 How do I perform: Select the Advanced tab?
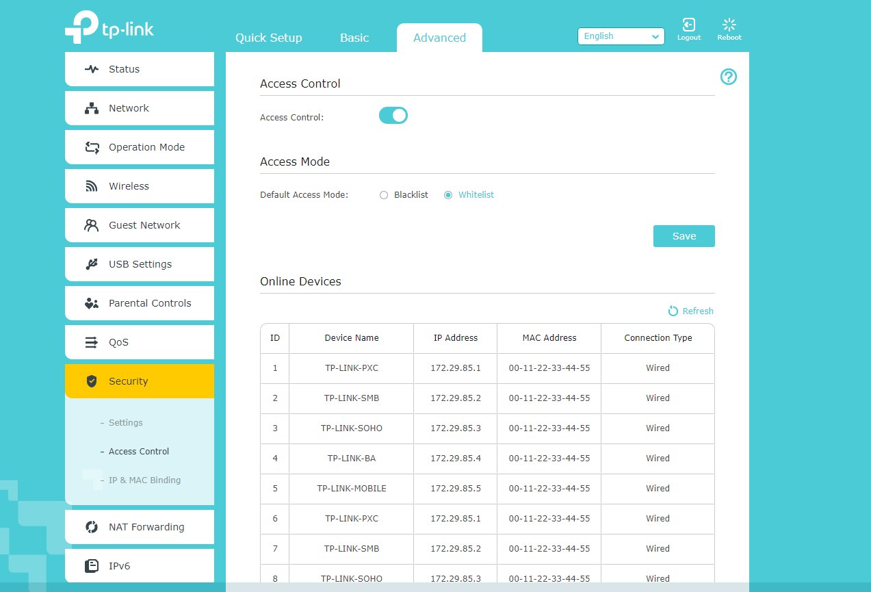(439, 38)
